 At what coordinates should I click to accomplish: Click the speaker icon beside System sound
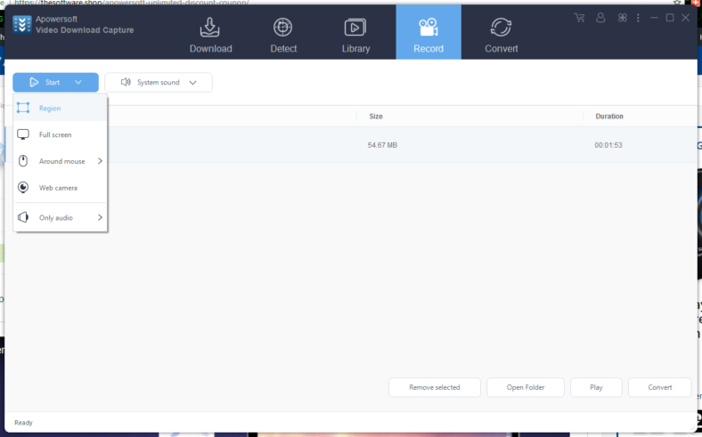[x=126, y=82]
